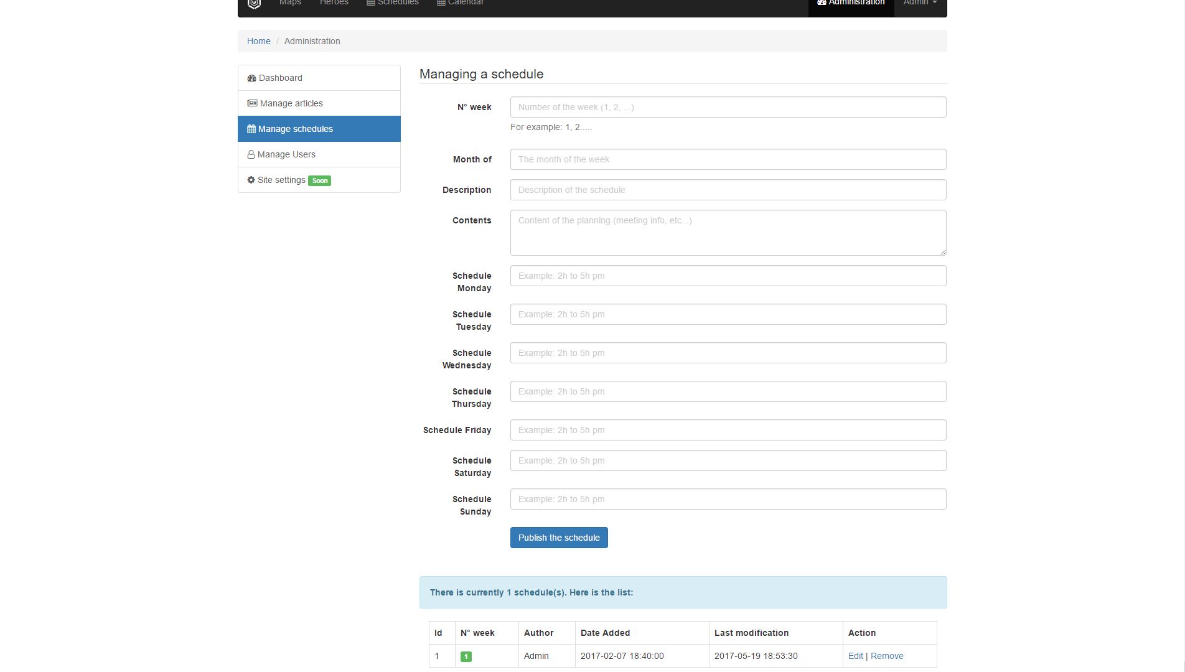The width and height of the screenshot is (1185, 672).
Task: Click the green week number badge in the table
Action: tap(466, 656)
